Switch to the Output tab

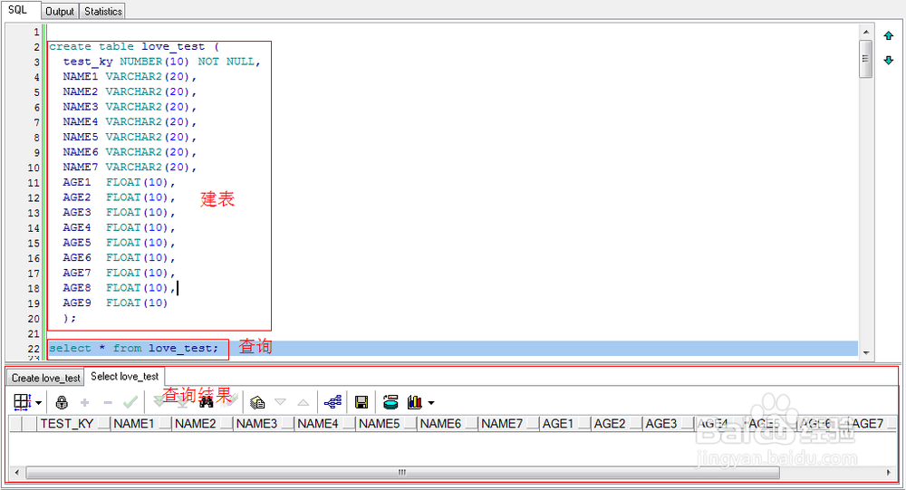click(x=60, y=12)
